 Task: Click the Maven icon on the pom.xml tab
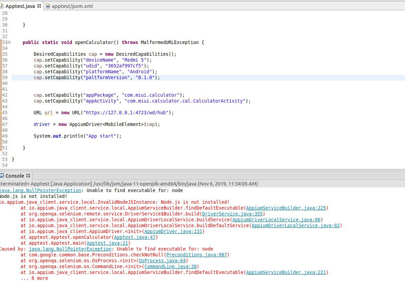[x=48, y=6]
